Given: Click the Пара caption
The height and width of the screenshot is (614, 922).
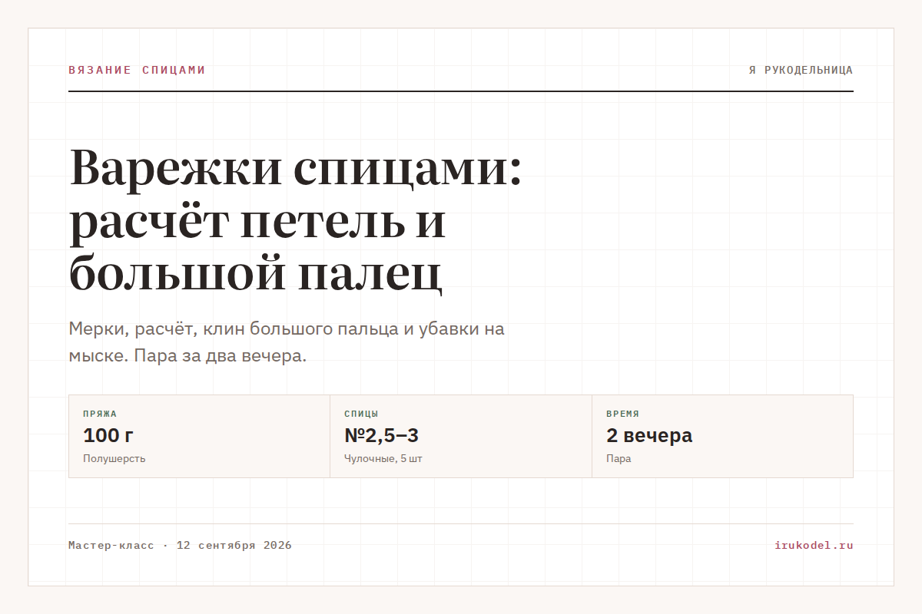Looking at the screenshot, I should tap(619, 459).
